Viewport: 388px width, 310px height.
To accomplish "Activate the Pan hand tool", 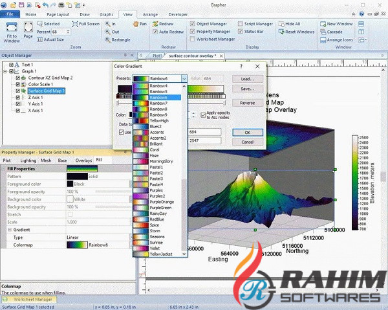I will click(140, 24).
